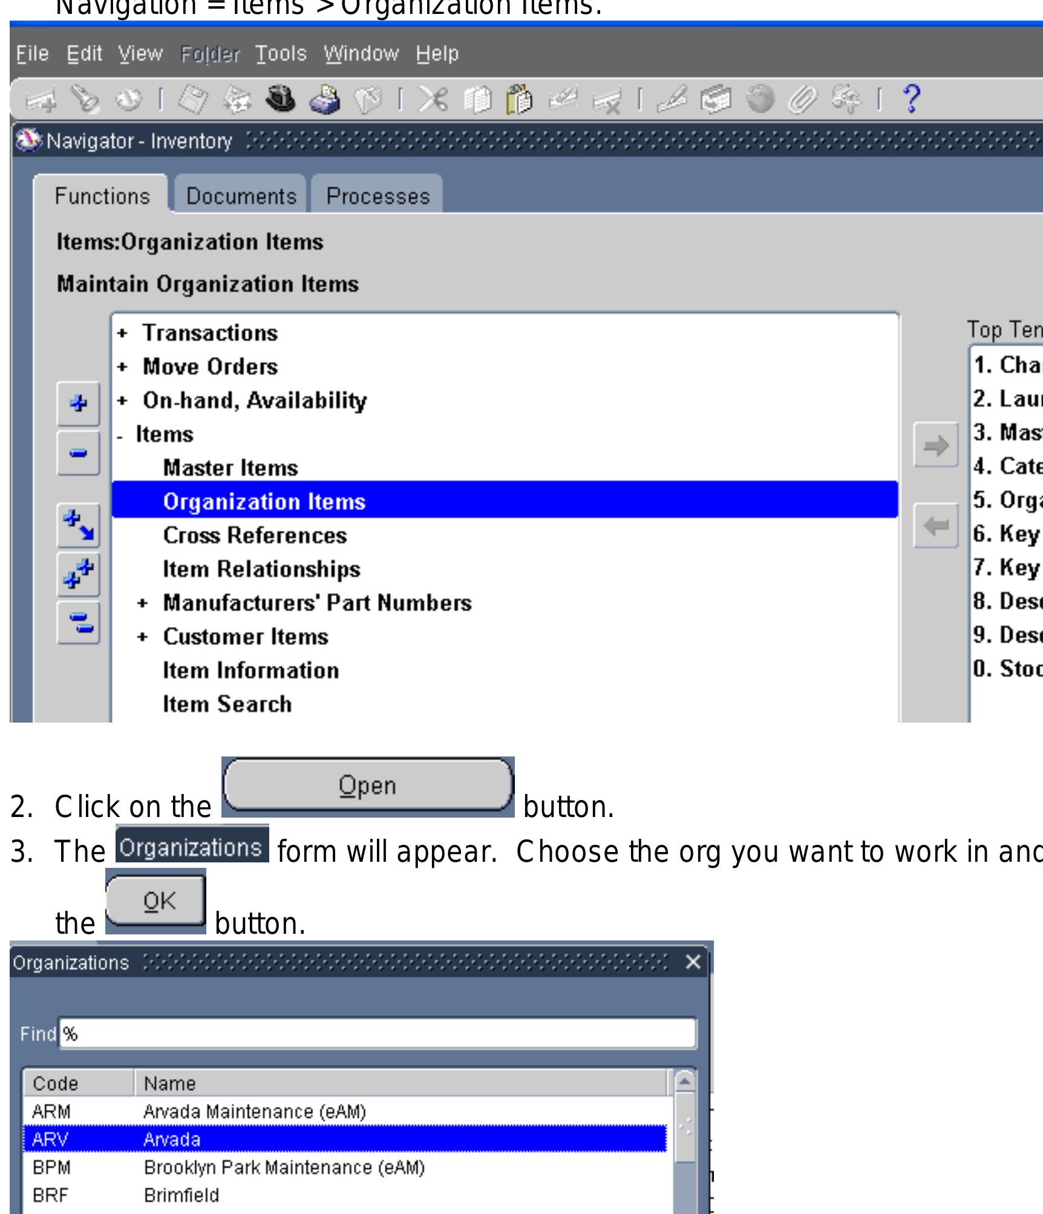Select the BPM Brooklyn Park Maintenance row

pos(284,1167)
